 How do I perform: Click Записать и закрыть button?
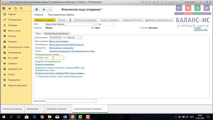coord(45,20)
